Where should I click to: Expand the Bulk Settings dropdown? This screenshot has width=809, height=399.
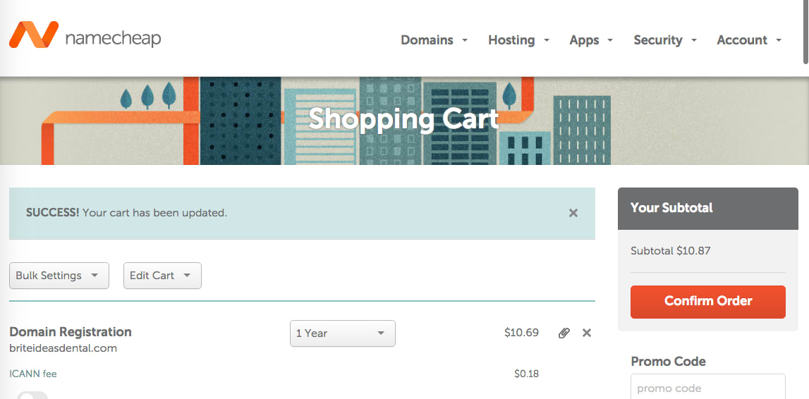pyautogui.click(x=59, y=275)
